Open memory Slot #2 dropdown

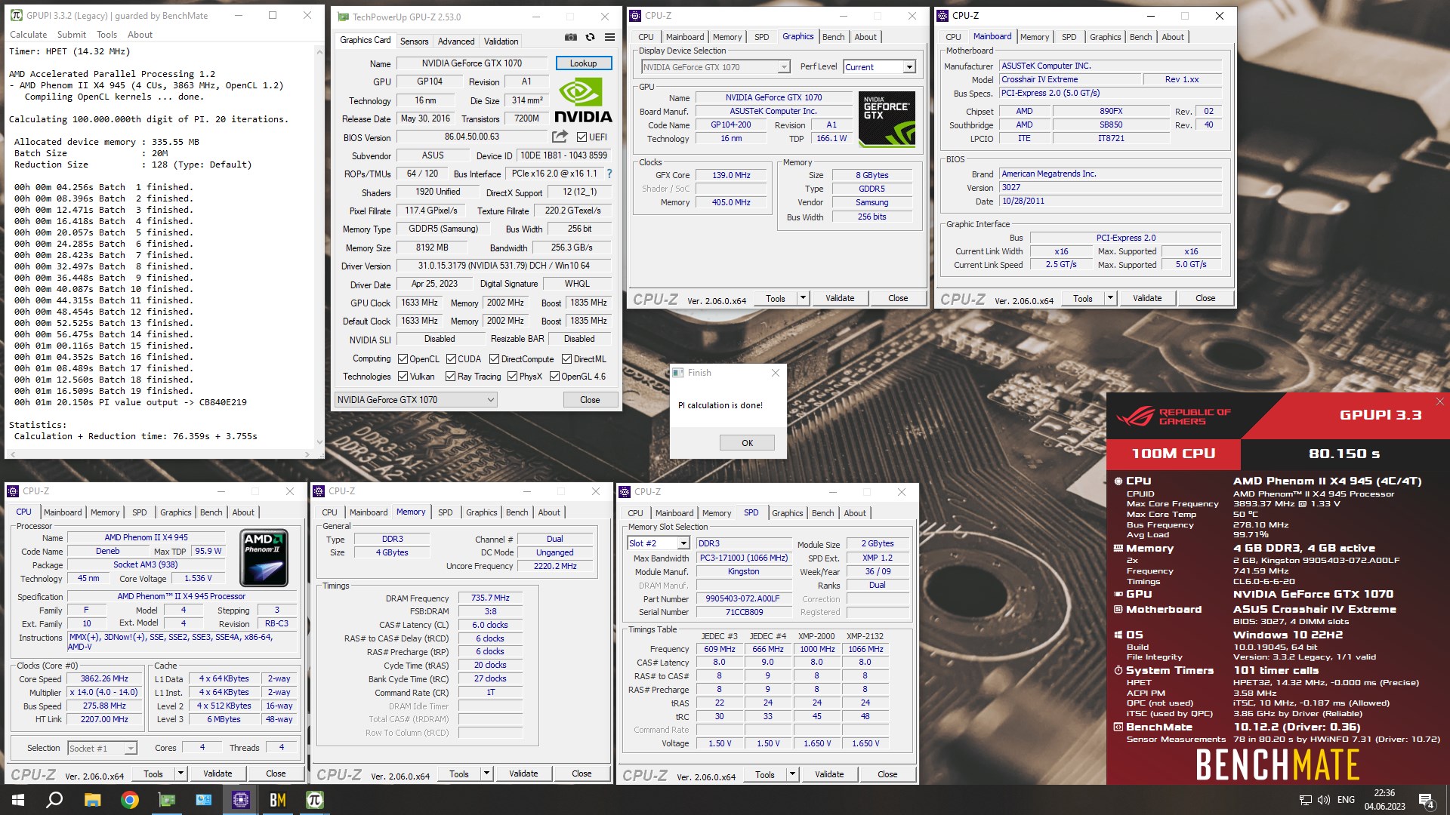pyautogui.click(x=658, y=543)
